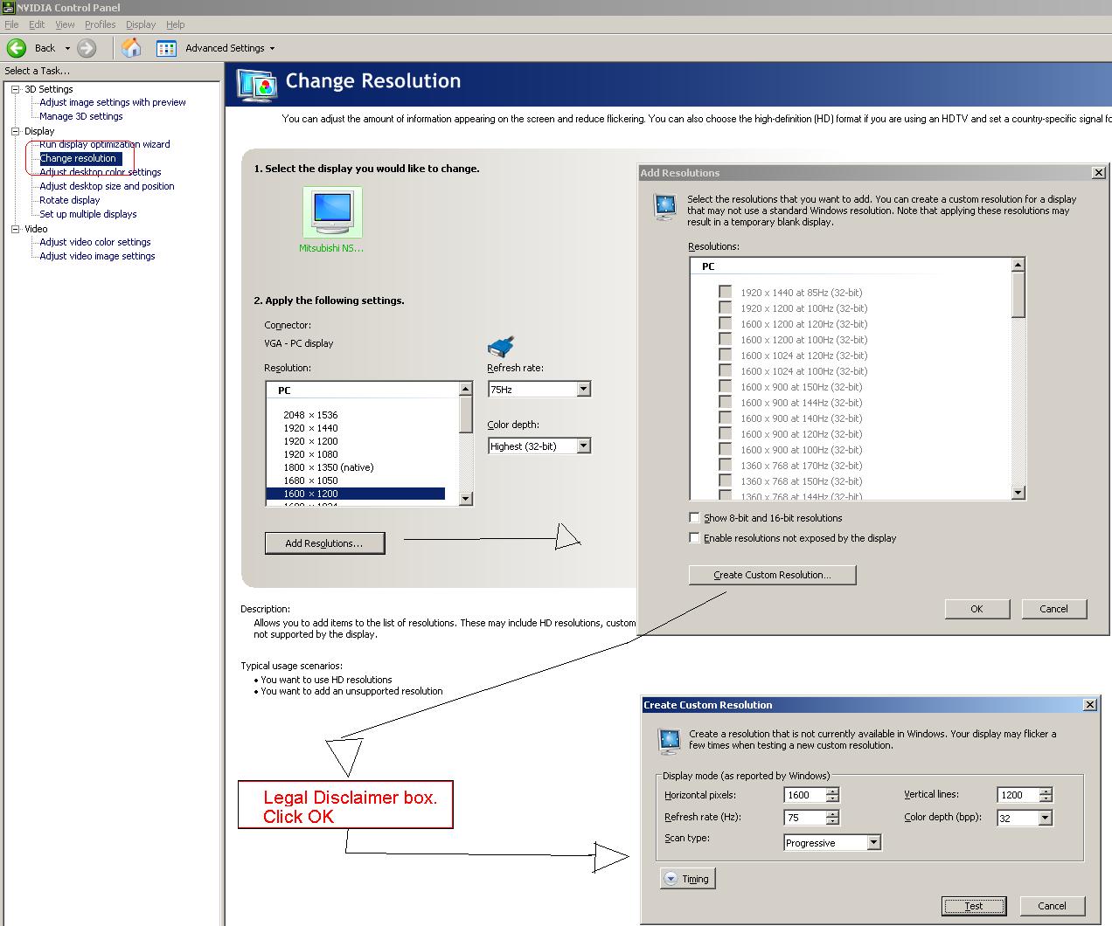Select Manage 3D settings
Viewport: 1112px width, 926px height.
click(81, 116)
